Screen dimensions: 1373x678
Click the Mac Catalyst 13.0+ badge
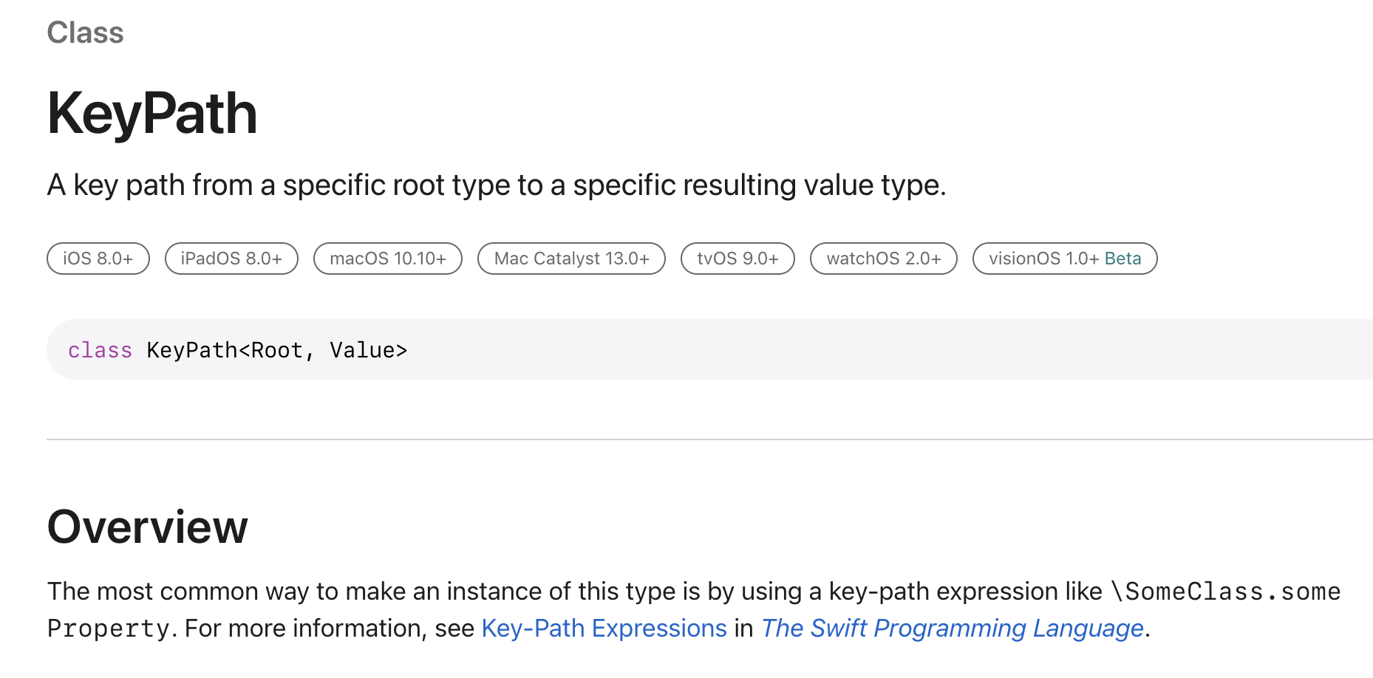571,258
